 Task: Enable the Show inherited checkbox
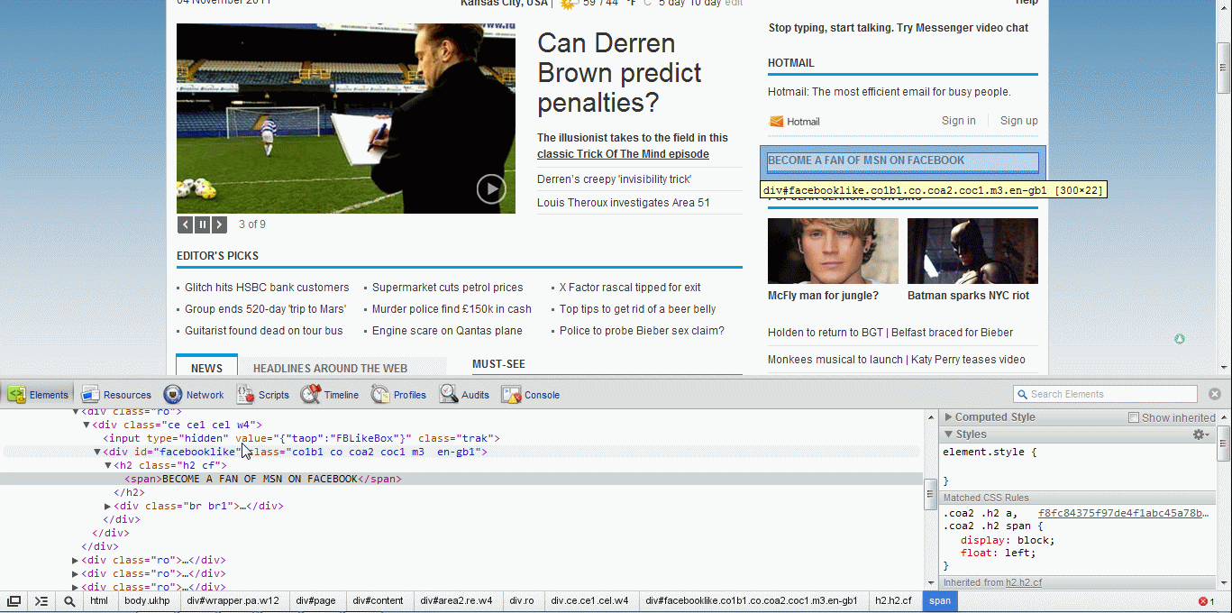point(1134,417)
